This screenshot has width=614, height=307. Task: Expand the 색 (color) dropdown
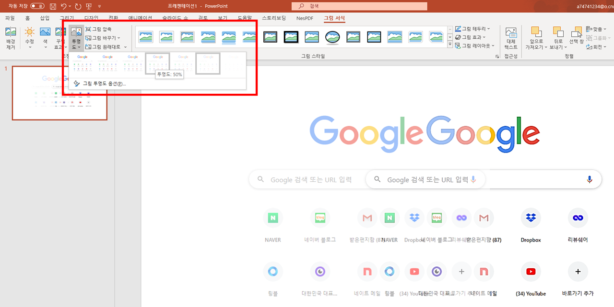pyautogui.click(x=45, y=47)
